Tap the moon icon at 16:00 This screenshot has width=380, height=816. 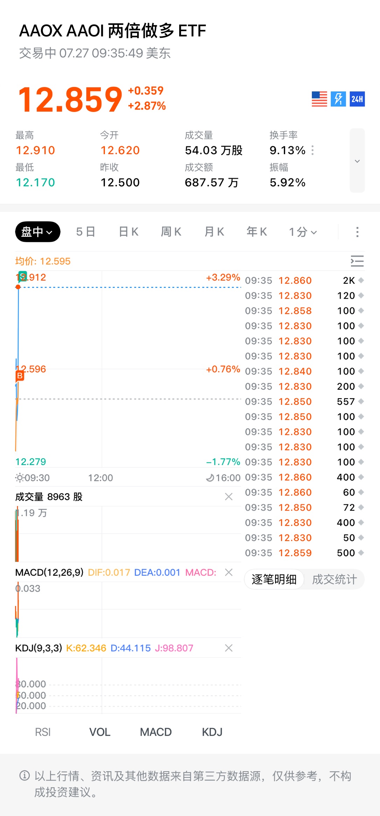(x=210, y=478)
